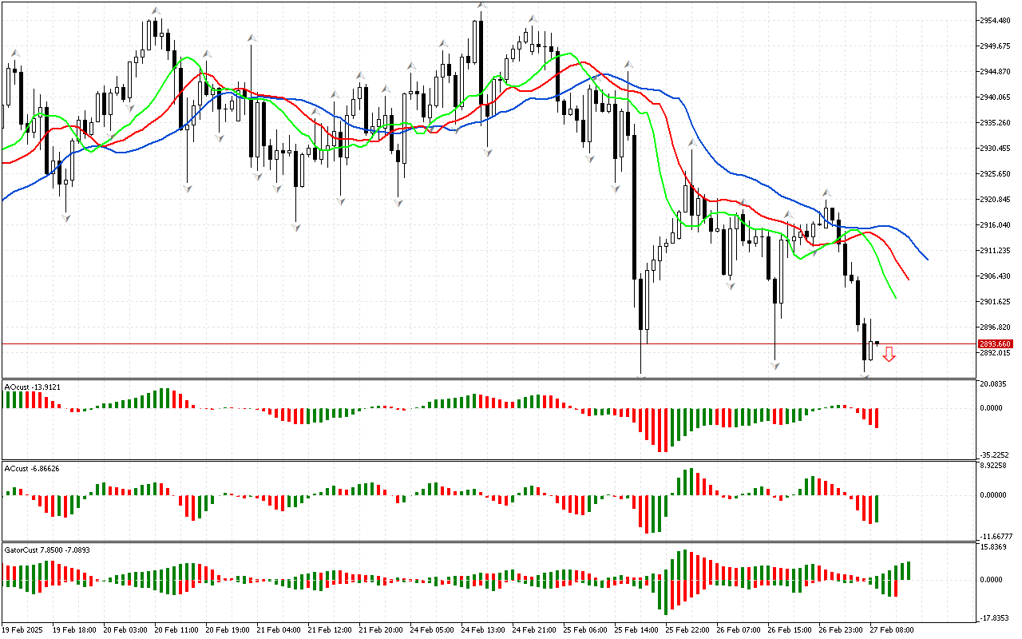Click the 2920.845 price scale label
This screenshot has height=639, width=1022.
pyautogui.click(x=996, y=200)
